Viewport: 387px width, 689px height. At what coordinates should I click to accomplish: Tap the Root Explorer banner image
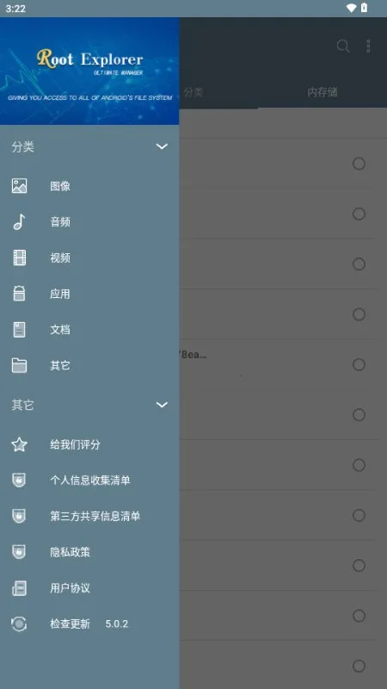[89, 71]
